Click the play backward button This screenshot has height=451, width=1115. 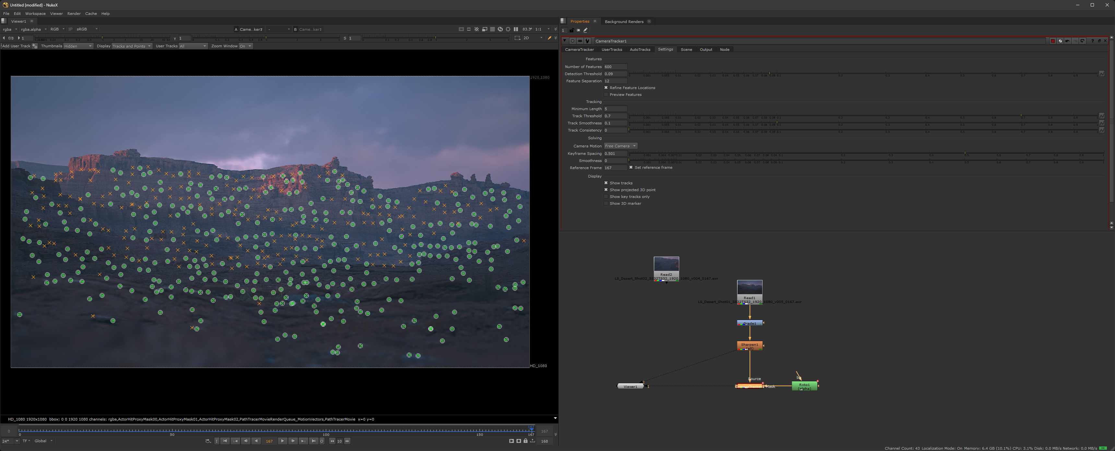pos(256,442)
